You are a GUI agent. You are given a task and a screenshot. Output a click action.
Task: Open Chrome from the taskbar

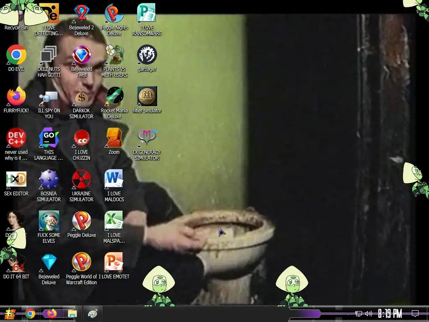coord(30,314)
